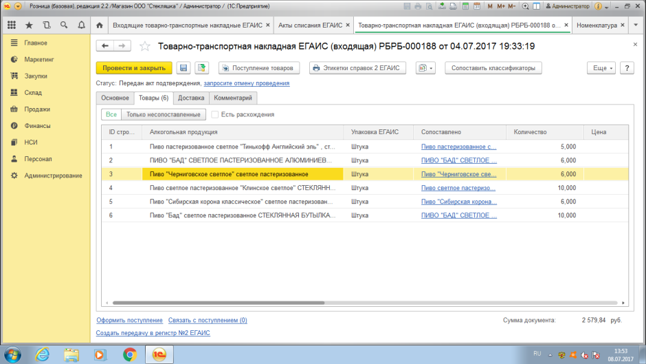646x364 pixels.
Task: Select row 4 'Клинское светлое' beer
Action: click(x=365, y=188)
